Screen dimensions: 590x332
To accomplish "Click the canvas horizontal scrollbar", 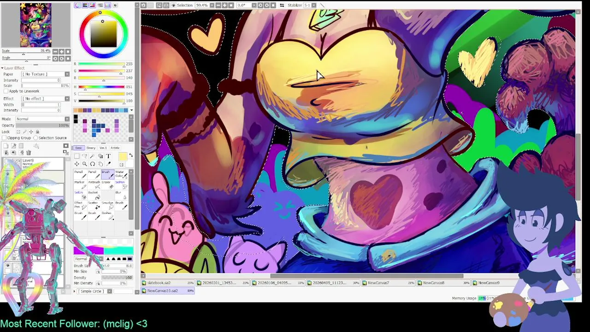I will 366,276.
